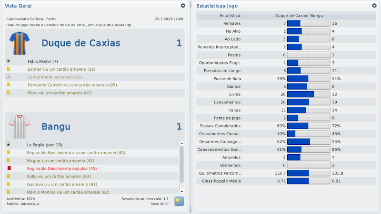Click the goal ball icon beside Fábio Pastor
Image resolution: width=381 pixels, height=214 pixels.
coord(8,61)
